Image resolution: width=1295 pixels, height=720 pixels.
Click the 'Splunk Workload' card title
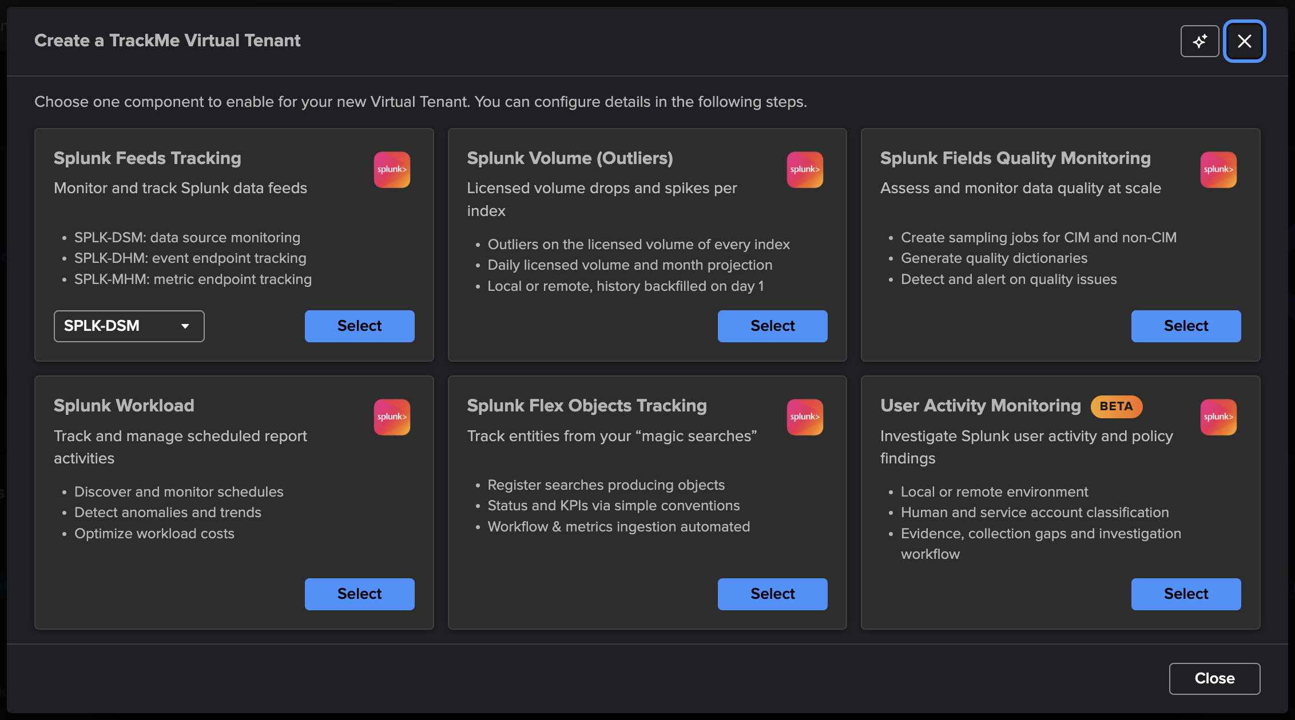tap(124, 406)
